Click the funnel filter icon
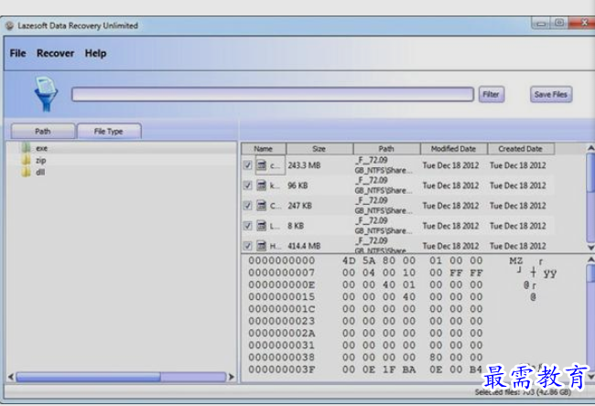Screen dimensions: 595x406 coord(46,94)
